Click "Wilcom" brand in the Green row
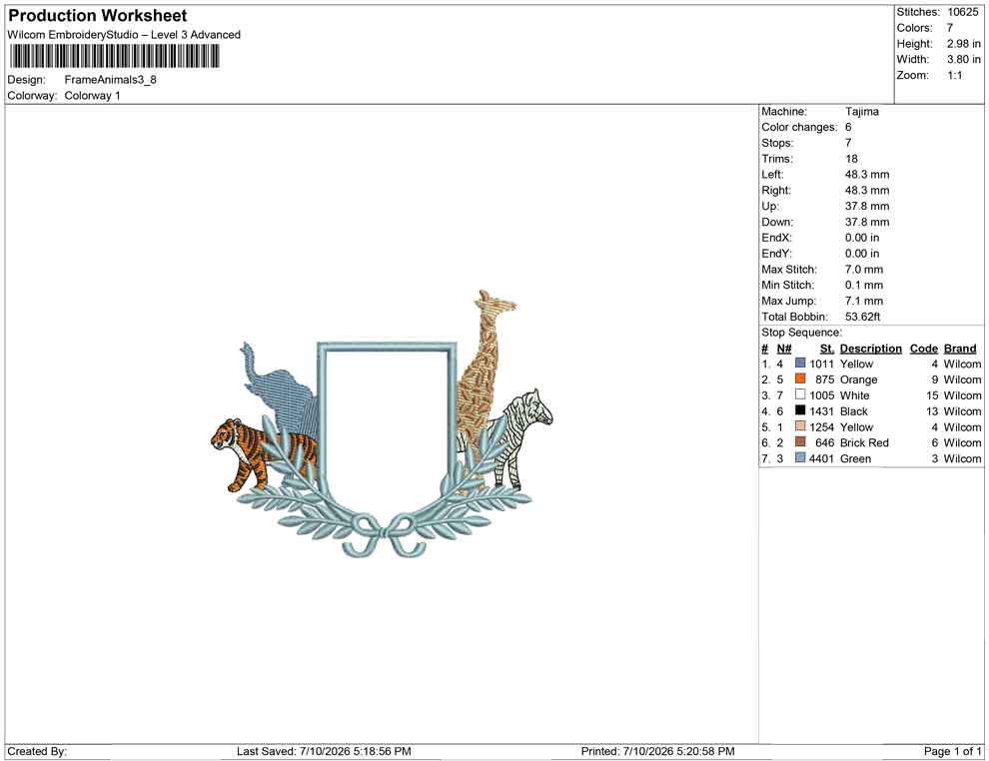Image resolution: width=989 pixels, height=761 pixels. [x=962, y=458]
